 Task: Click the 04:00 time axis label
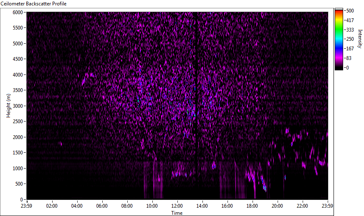point(77,206)
